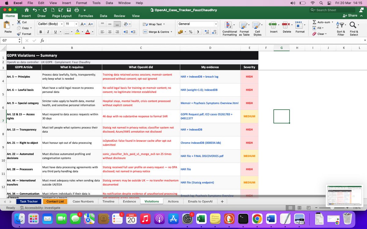Toggle align text left
The height and width of the screenshot is (229, 367).
point(102,32)
